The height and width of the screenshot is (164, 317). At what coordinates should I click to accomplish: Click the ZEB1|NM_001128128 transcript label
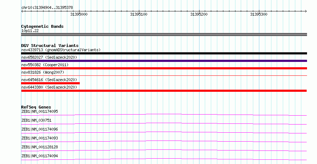pos(40,147)
